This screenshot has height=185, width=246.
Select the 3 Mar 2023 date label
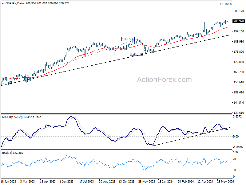(28, 181)
